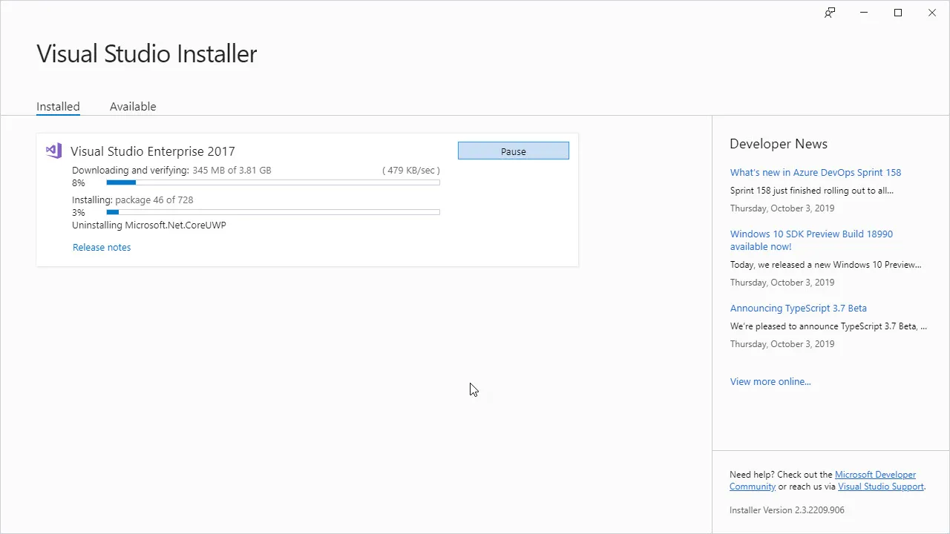This screenshot has width=950, height=534.
Task: Open the Release notes link
Action: pyautogui.click(x=102, y=248)
